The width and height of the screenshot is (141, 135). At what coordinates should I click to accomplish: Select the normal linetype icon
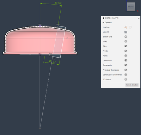point(125,27)
